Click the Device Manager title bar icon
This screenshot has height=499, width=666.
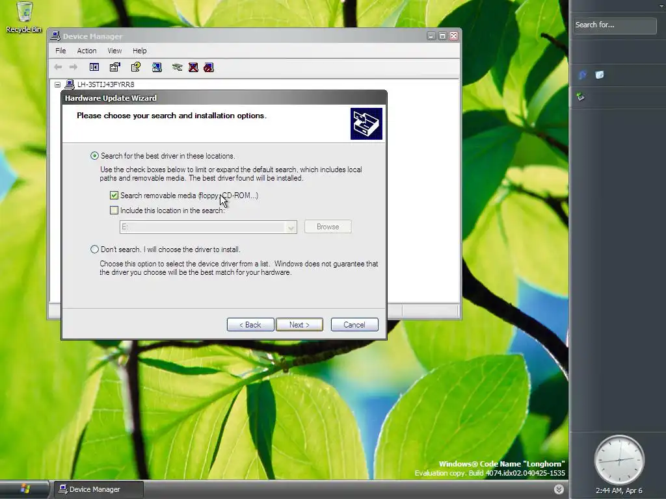56,36
